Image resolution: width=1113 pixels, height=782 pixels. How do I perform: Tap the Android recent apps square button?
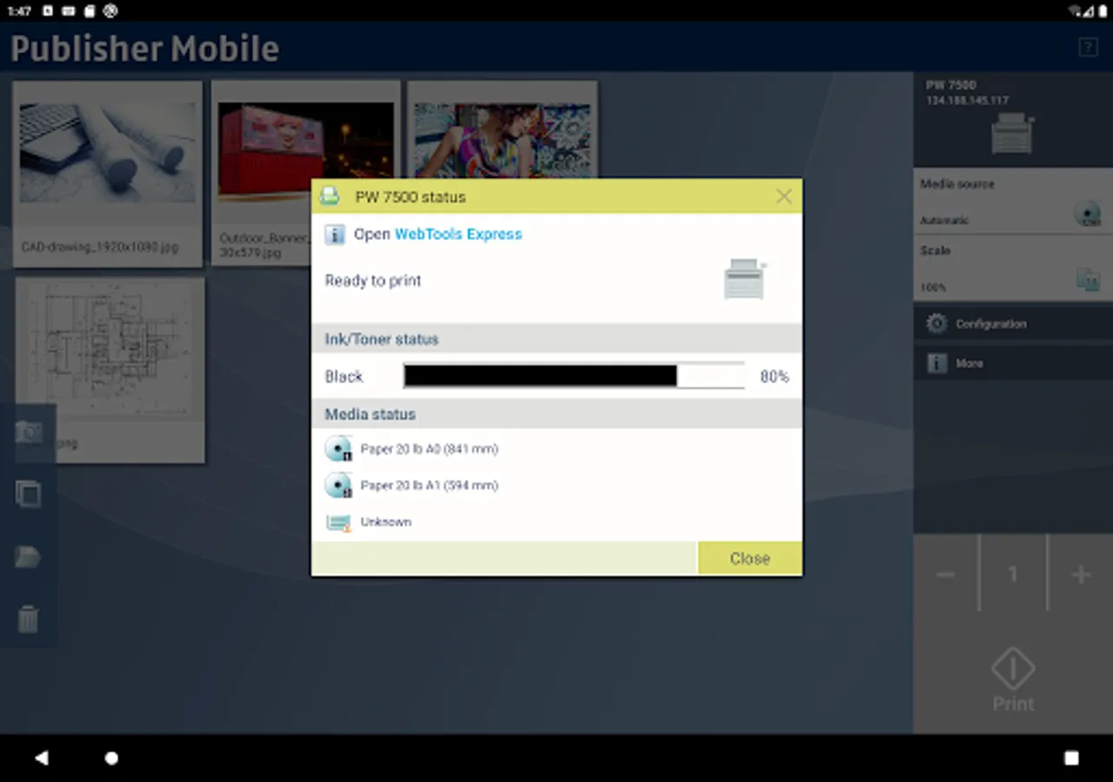pos(1071,758)
